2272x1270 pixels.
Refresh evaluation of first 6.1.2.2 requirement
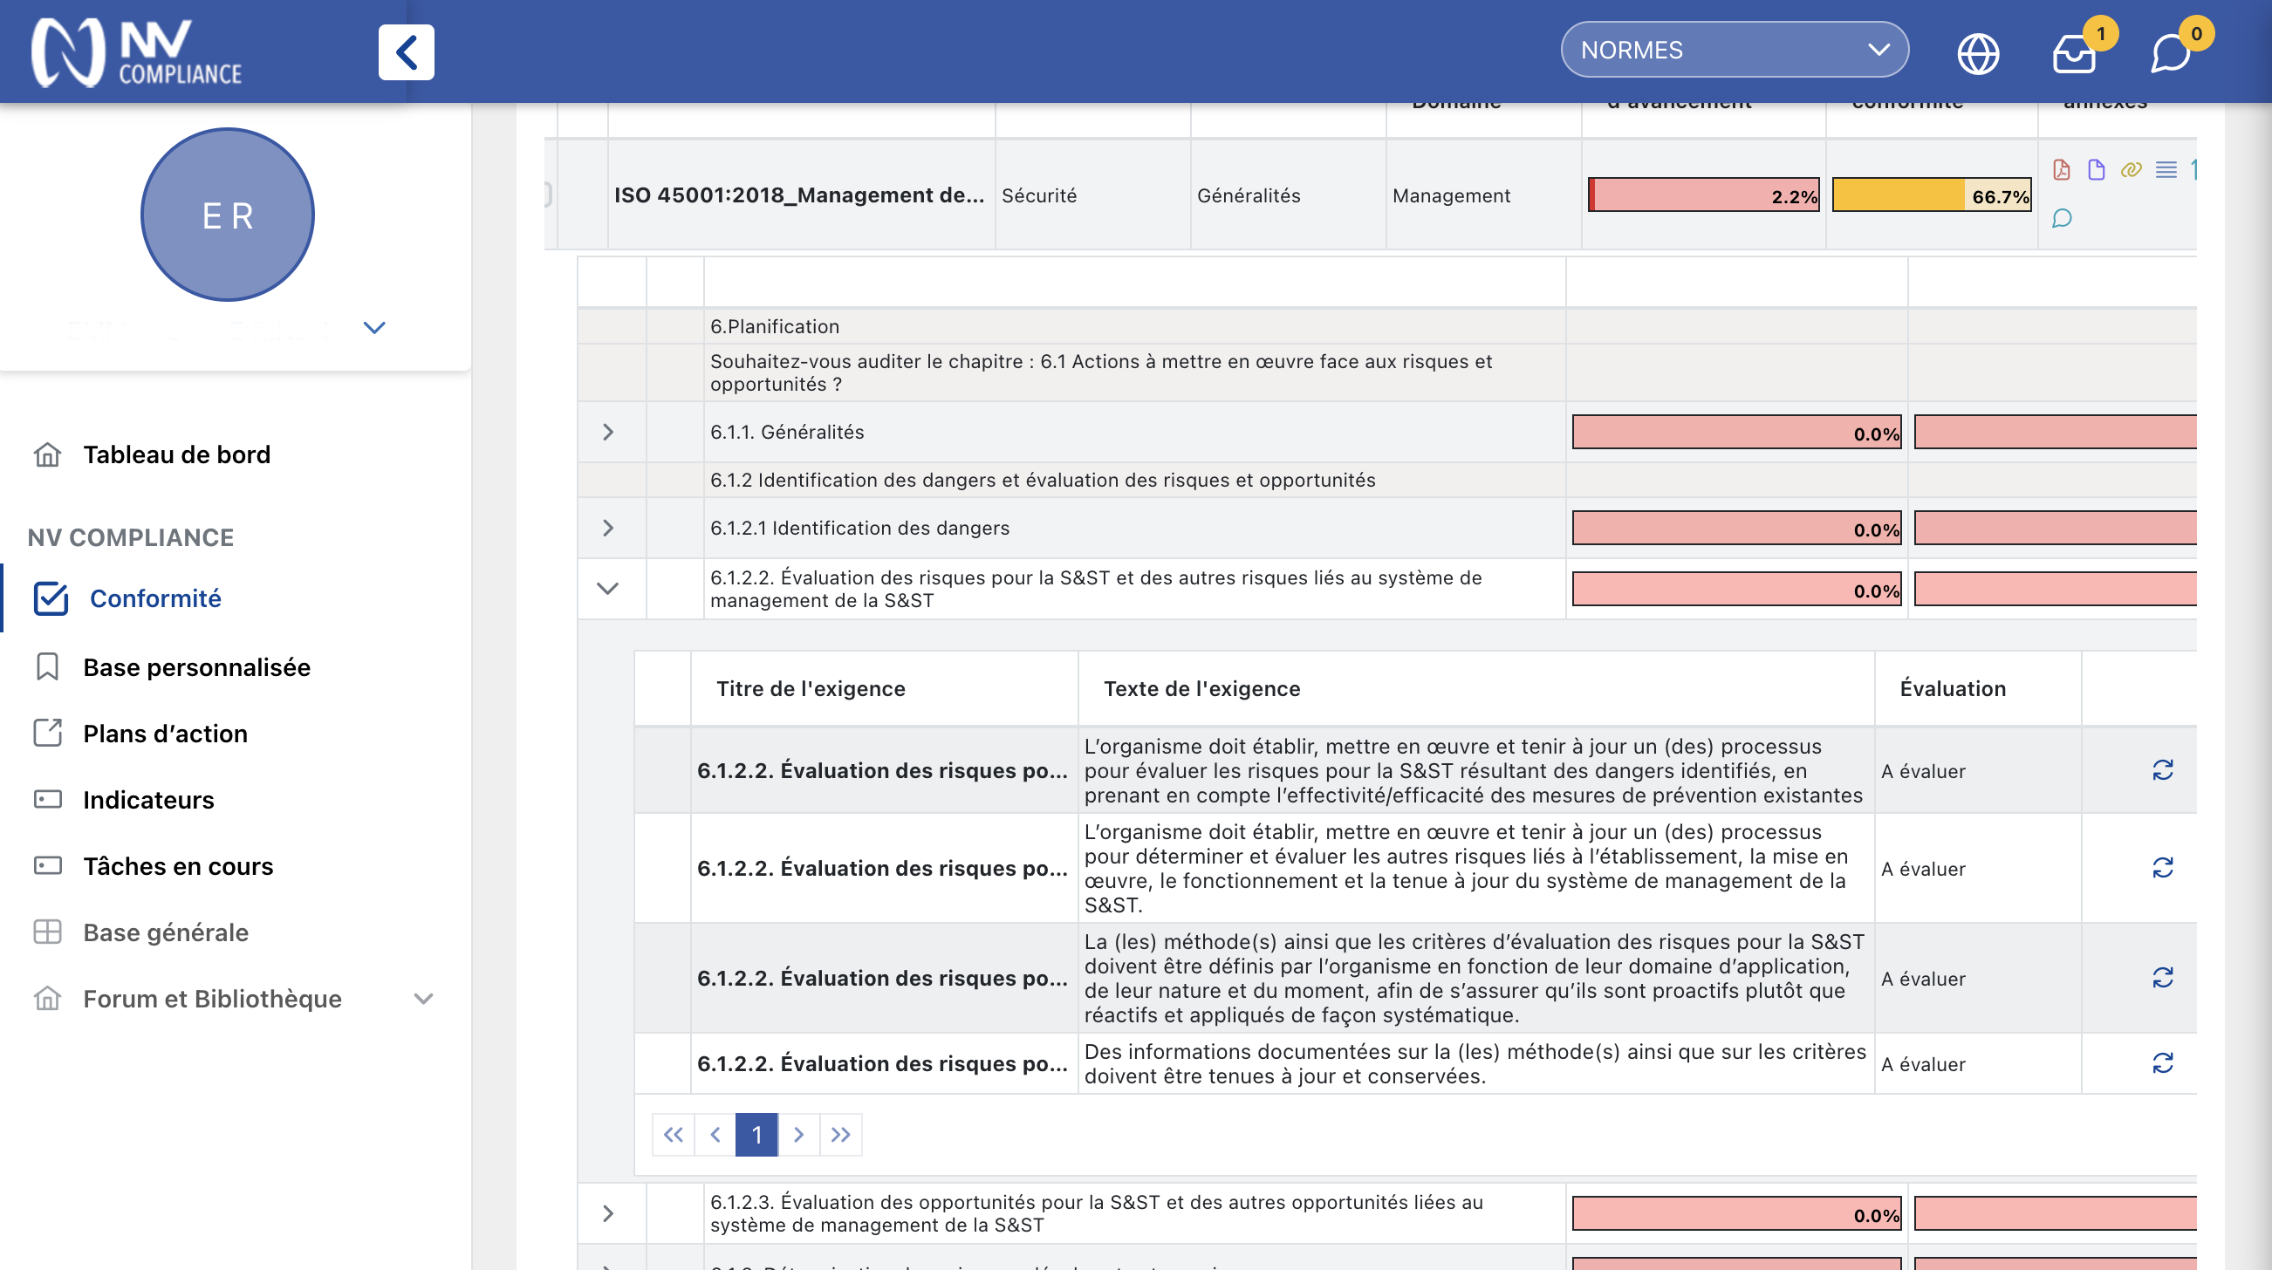click(2163, 770)
